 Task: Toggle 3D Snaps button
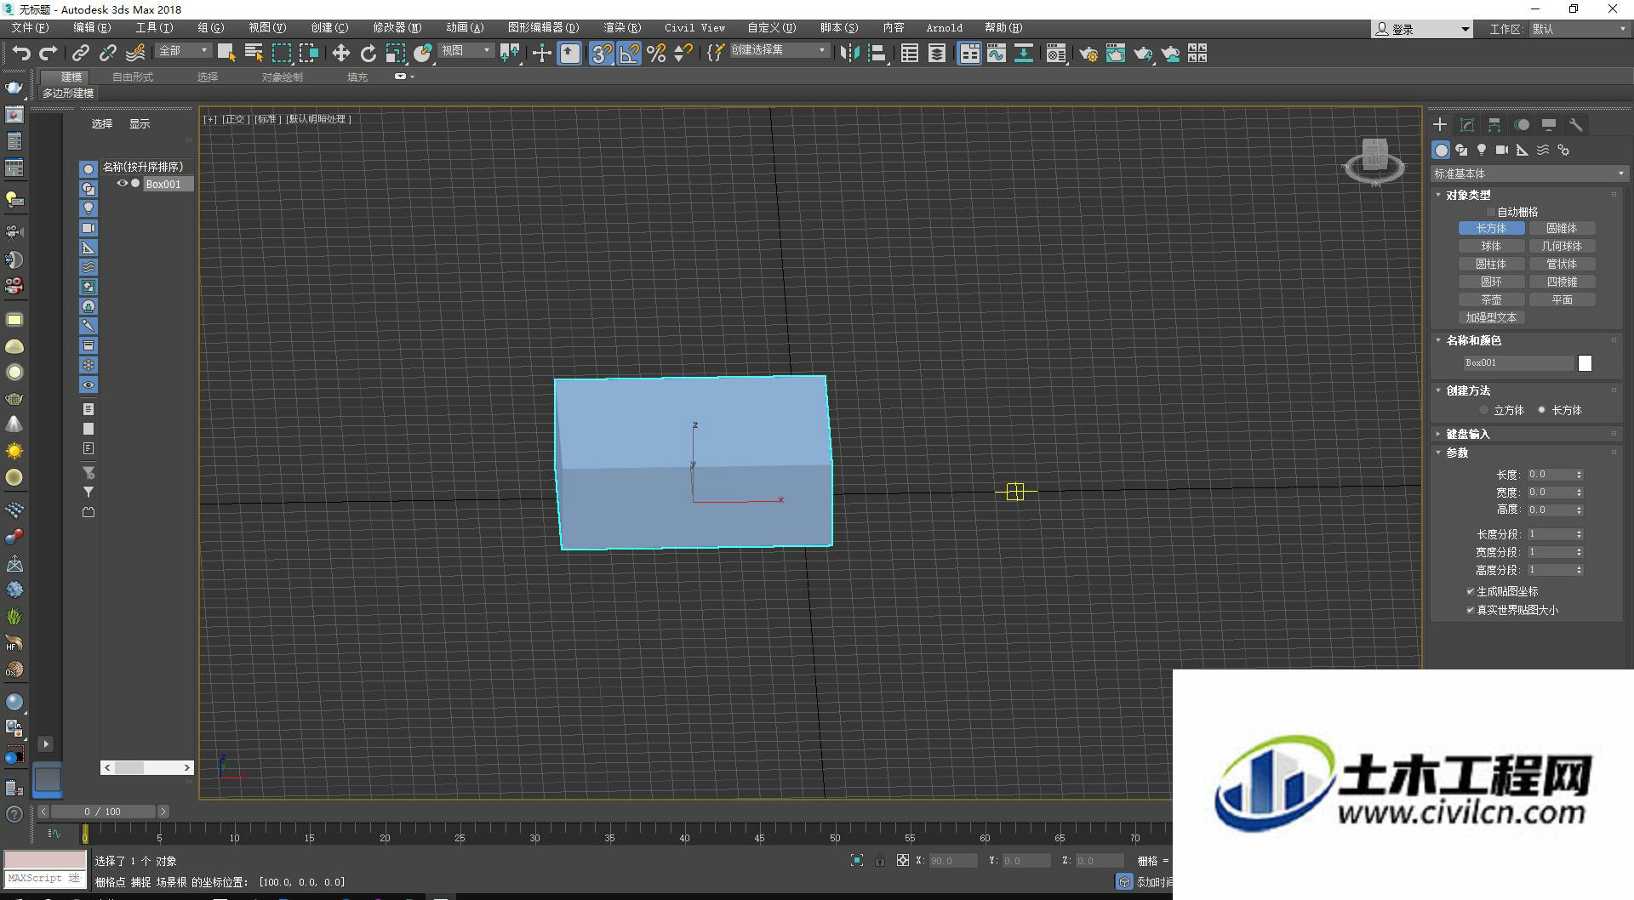pos(602,54)
